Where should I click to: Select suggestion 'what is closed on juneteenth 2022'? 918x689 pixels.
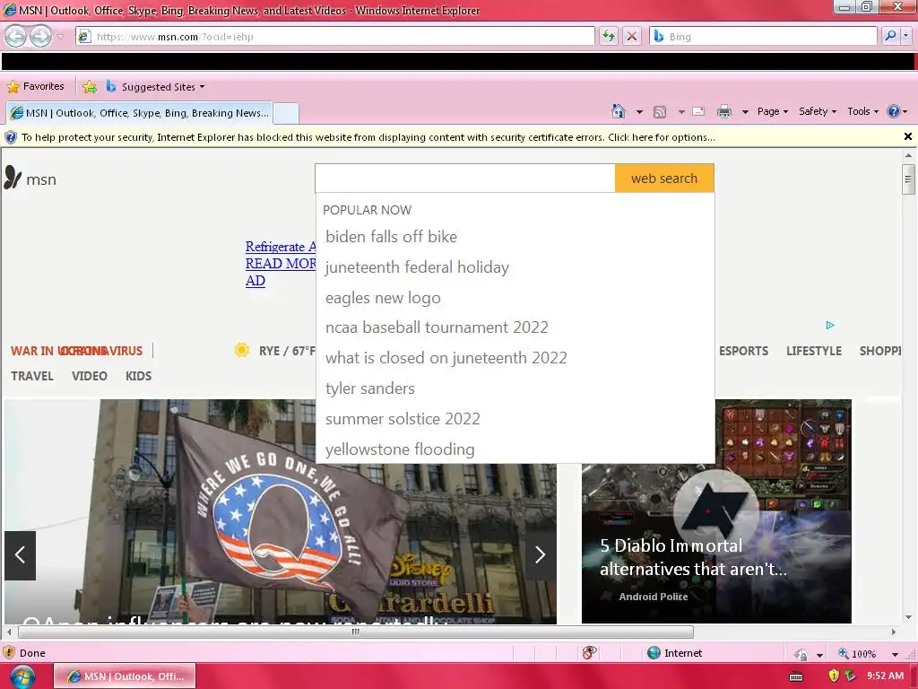pos(446,358)
